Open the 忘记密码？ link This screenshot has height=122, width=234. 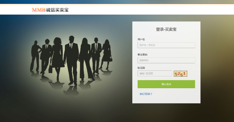point(146,94)
